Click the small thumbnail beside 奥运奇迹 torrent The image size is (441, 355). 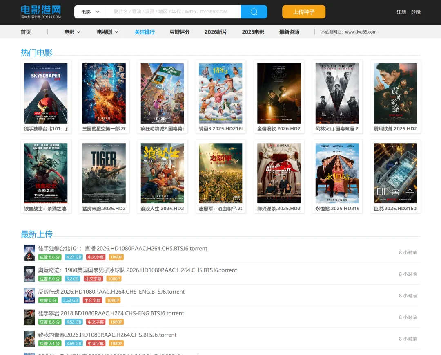29,274
